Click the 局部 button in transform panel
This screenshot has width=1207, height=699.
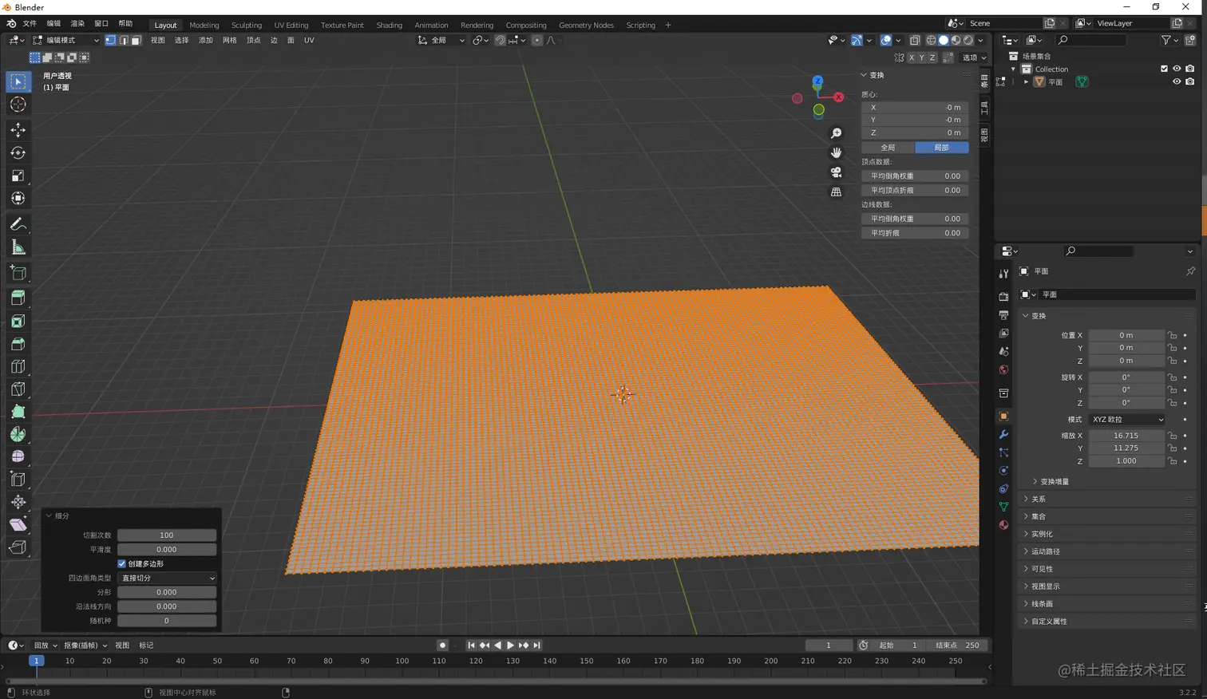click(942, 148)
